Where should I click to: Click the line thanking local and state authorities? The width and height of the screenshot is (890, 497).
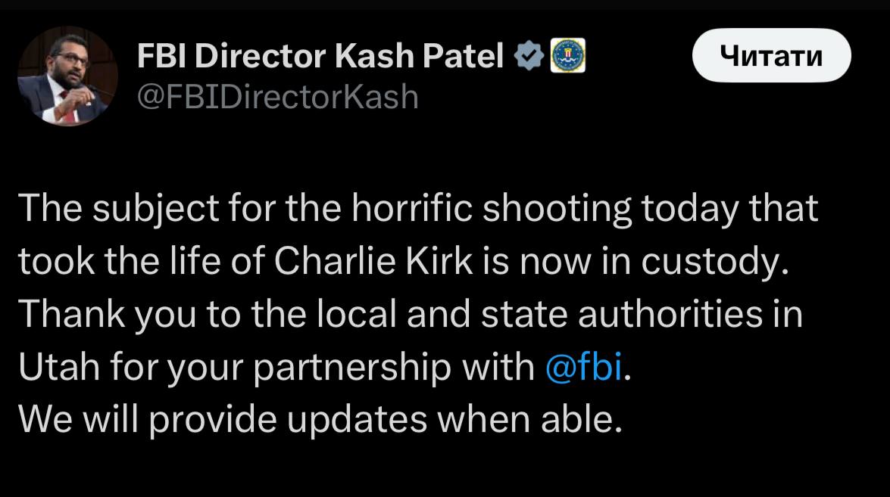(409, 315)
